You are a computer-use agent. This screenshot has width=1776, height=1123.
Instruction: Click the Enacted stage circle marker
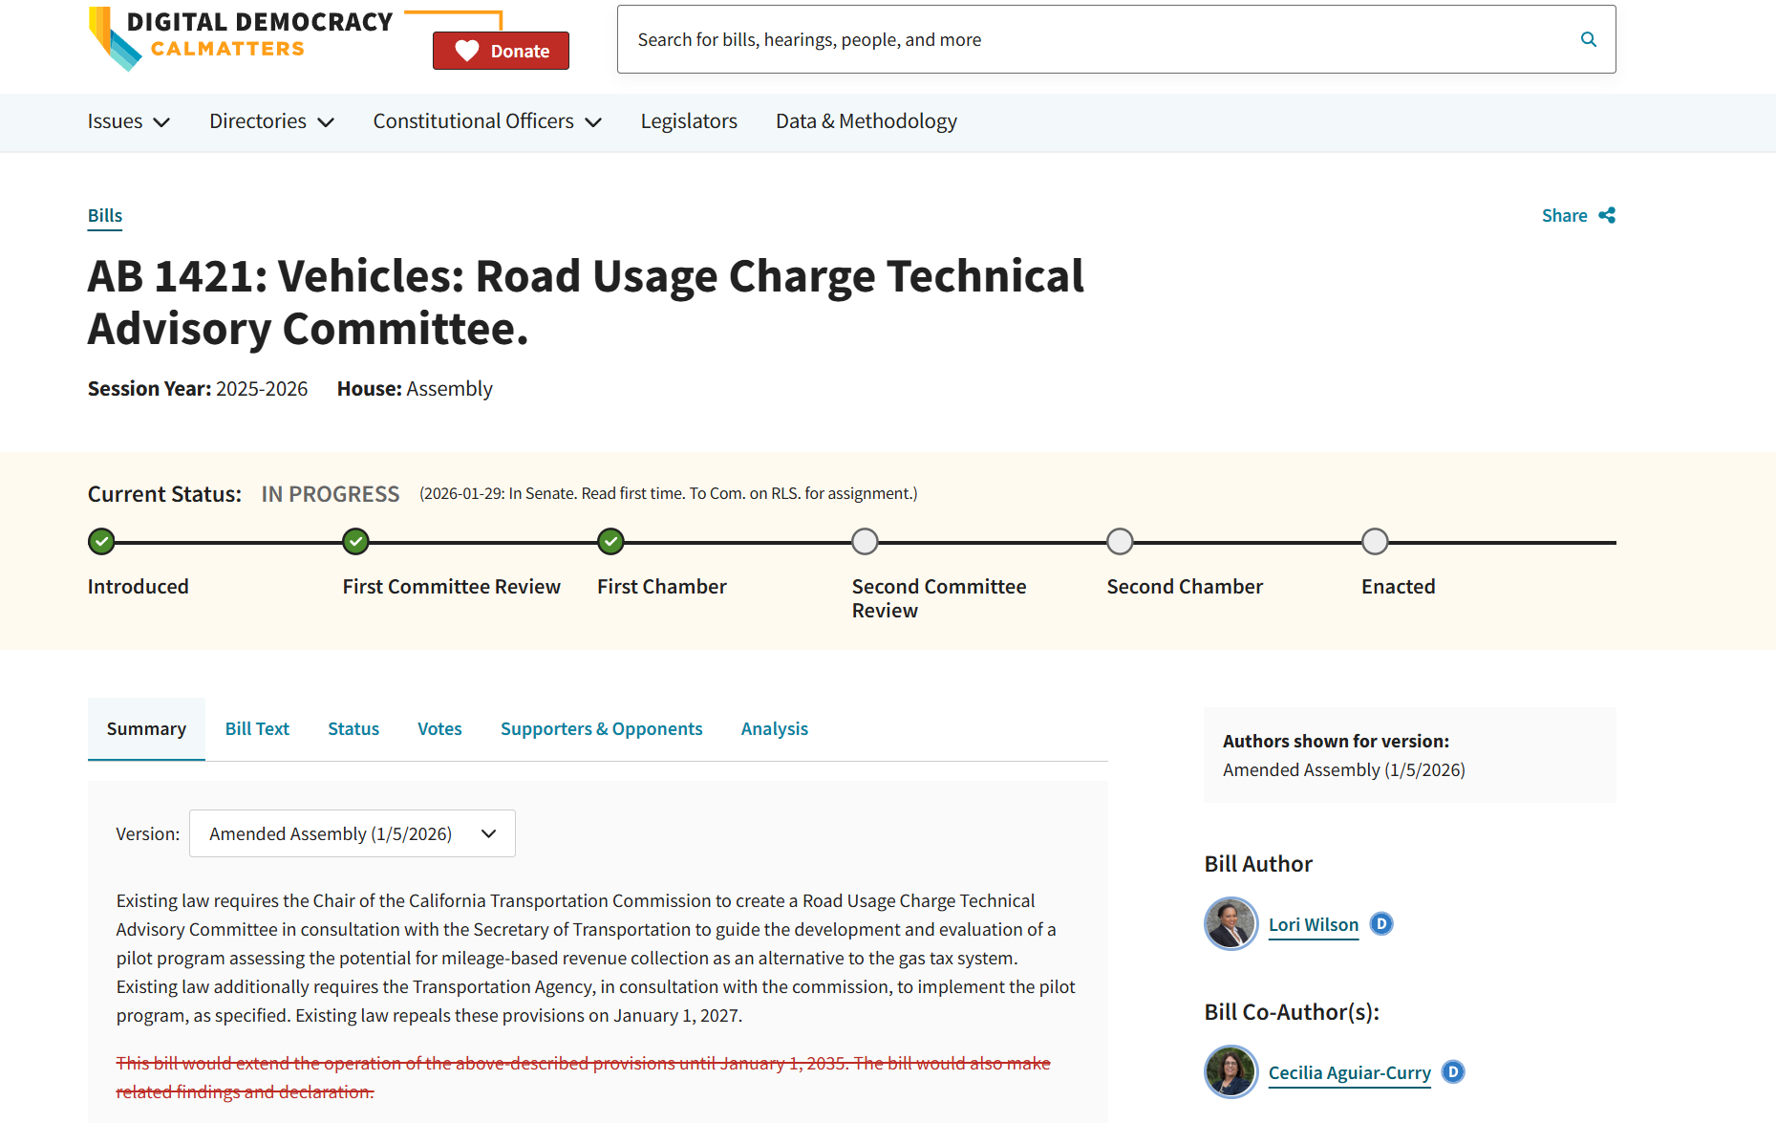1374,542
